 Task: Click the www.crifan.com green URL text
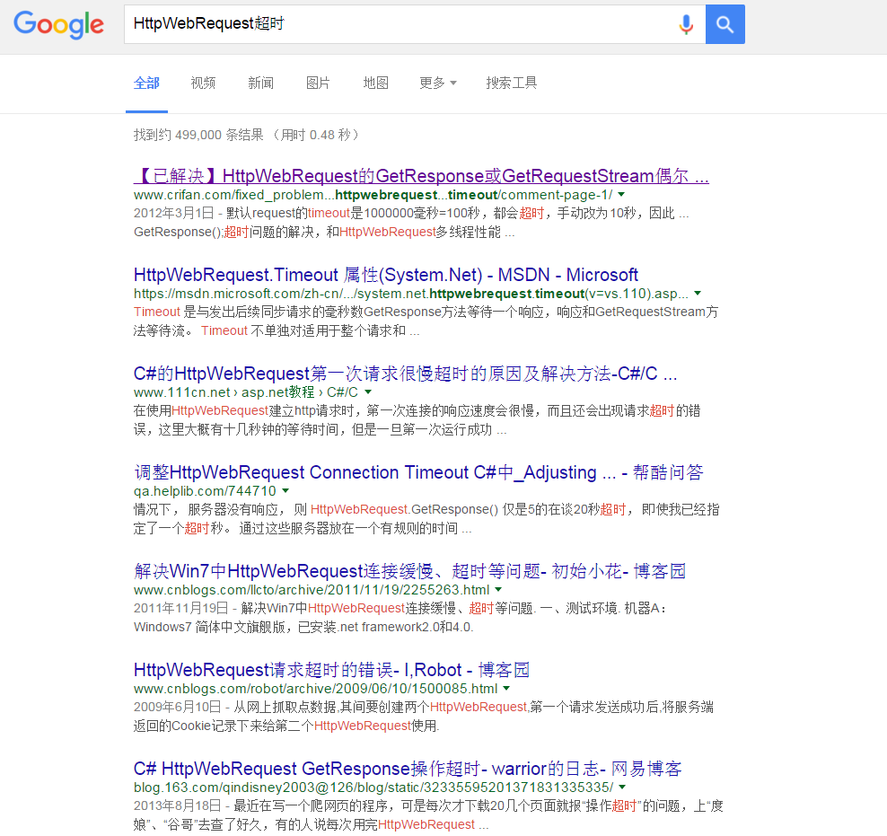click(373, 195)
